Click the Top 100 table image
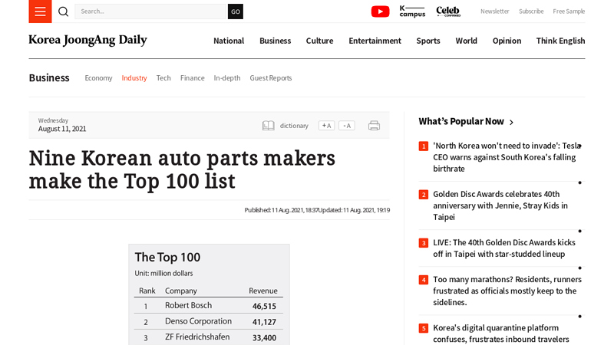The height and width of the screenshot is (345, 614). click(209, 294)
